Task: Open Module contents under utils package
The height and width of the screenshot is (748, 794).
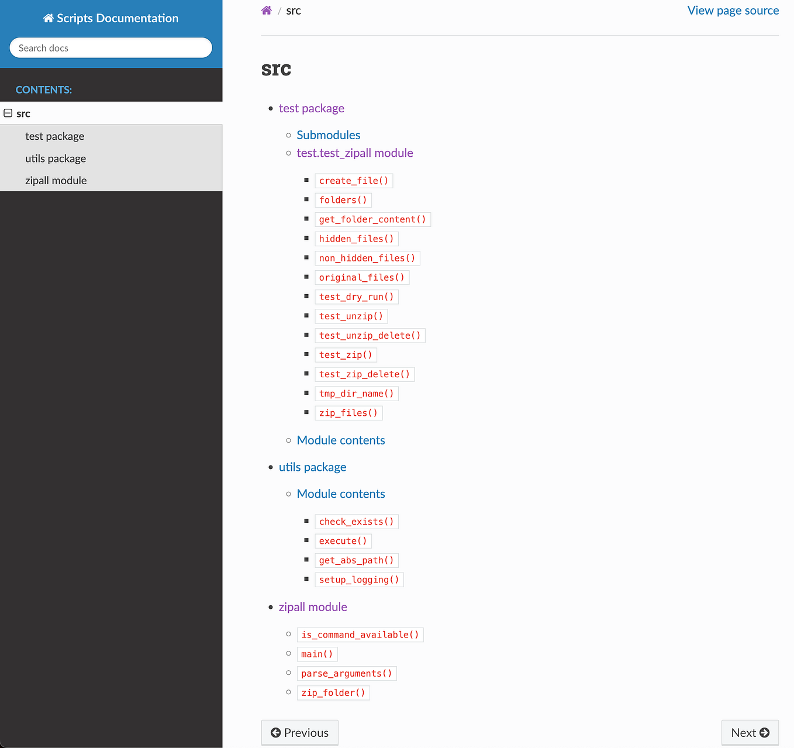Action: tap(341, 494)
